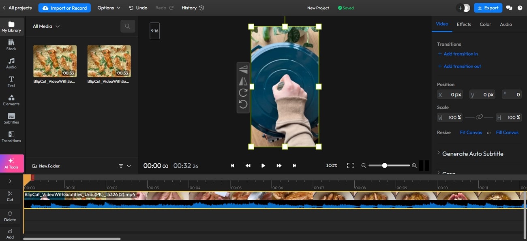527x241 pixels.
Task: Play the video preview
Action: tap(263, 166)
